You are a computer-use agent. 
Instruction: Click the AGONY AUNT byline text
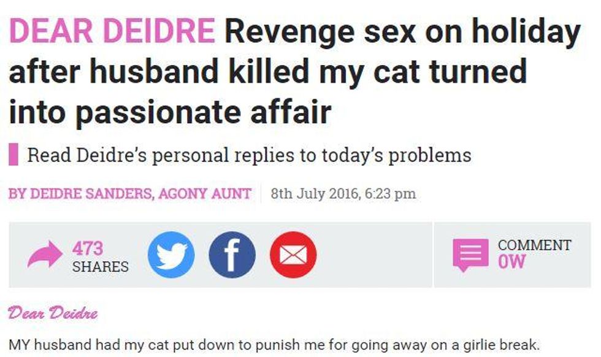pyautogui.click(x=205, y=193)
